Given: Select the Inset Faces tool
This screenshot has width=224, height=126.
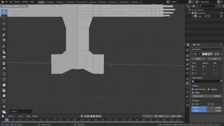Looking at the screenshot, I should (x=4, y=63).
